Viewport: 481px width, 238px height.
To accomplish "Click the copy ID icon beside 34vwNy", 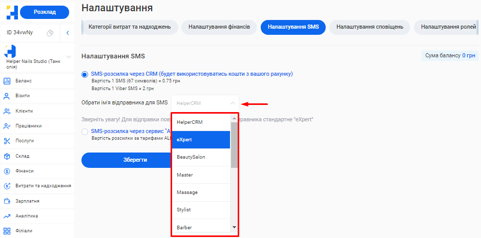I will [50, 33].
